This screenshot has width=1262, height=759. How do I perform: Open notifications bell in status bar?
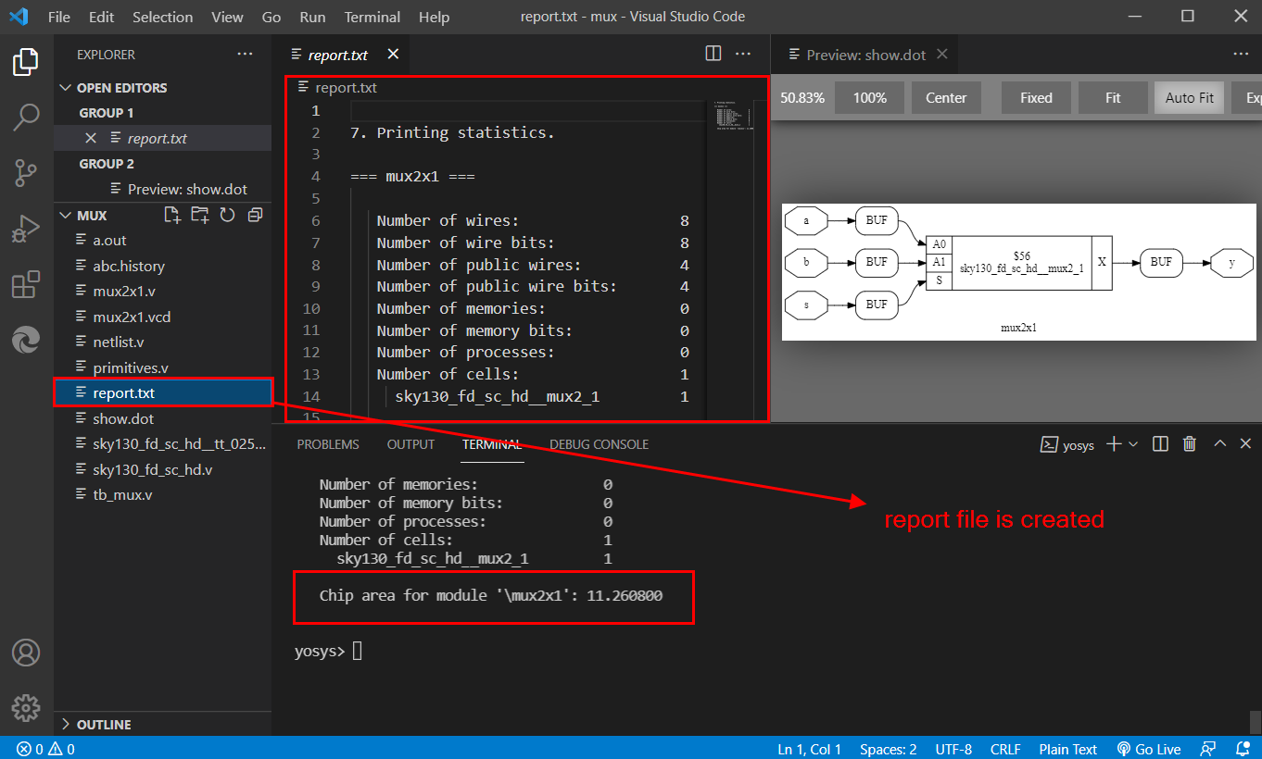pos(1242,749)
